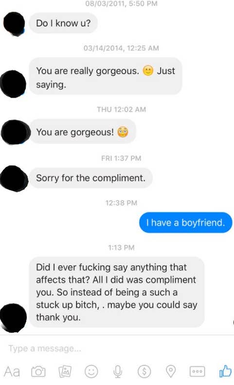Tap the "You are really gorgeous" message

click(106, 76)
